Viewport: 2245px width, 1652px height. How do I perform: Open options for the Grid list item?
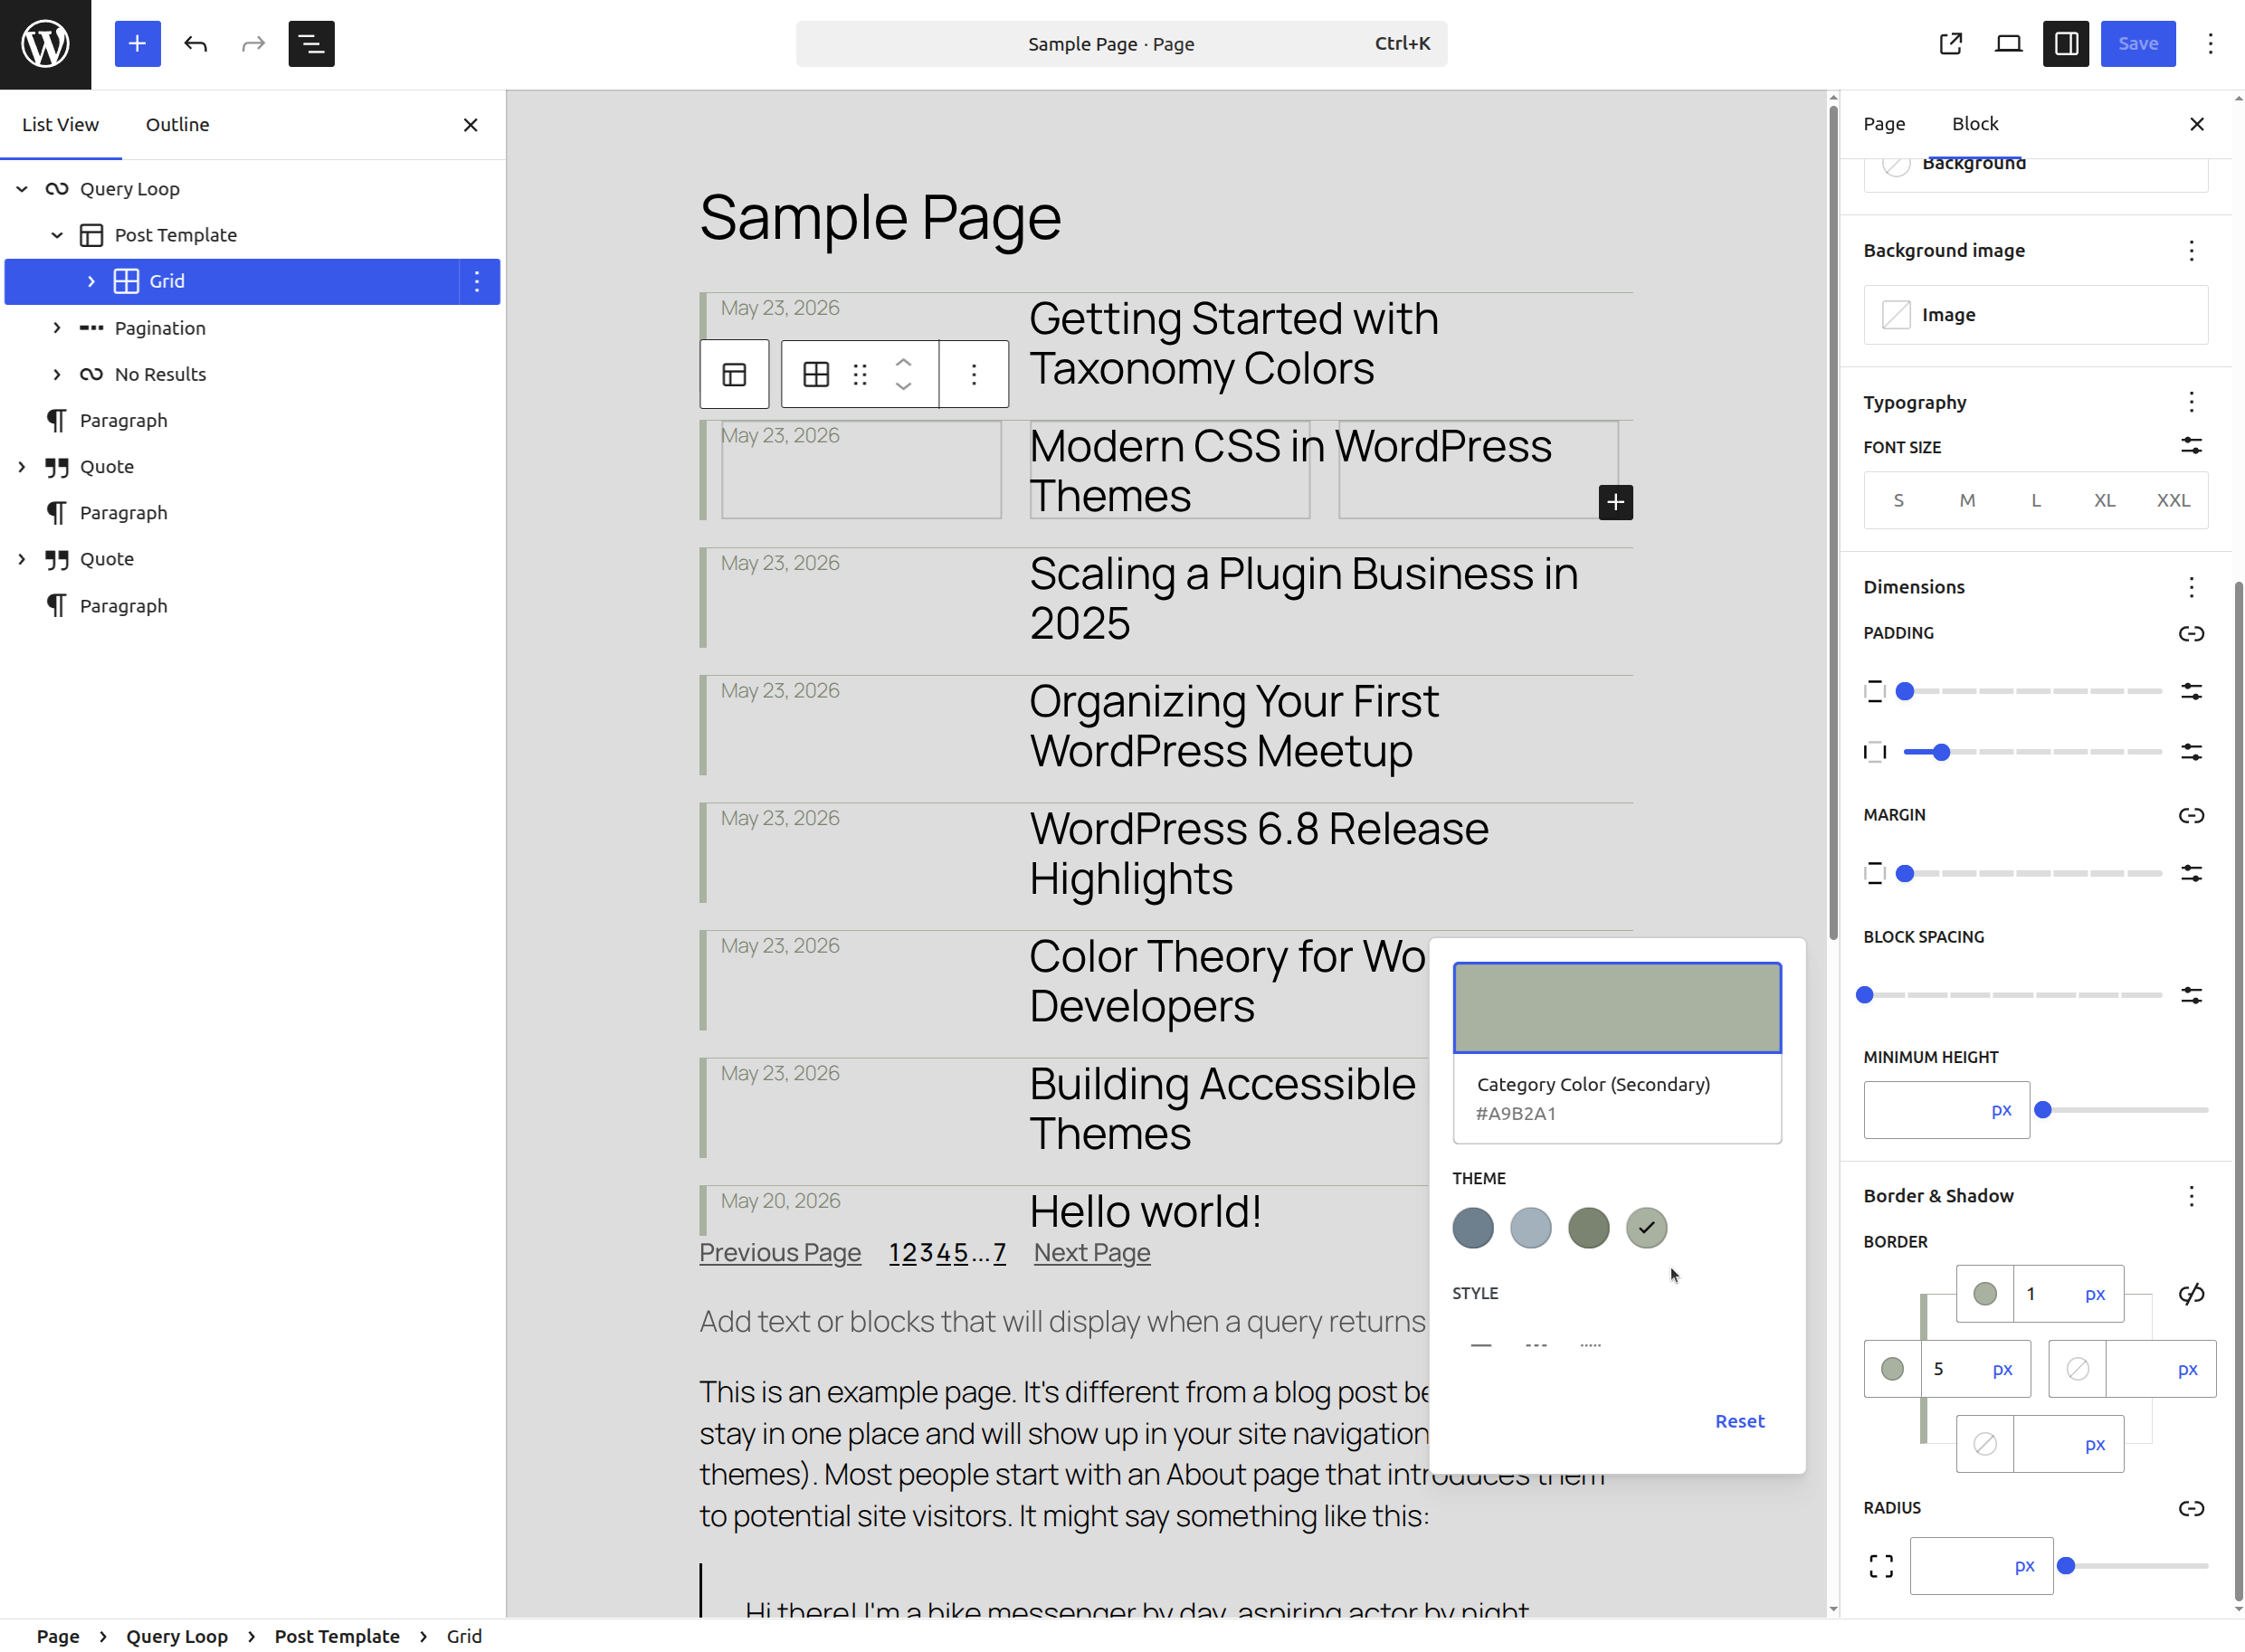[477, 281]
